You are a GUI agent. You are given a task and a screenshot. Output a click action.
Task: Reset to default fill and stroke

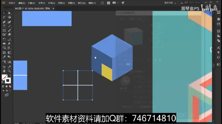tap(3, 82)
